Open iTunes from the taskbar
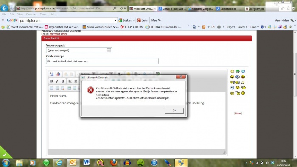 click(x=154, y=163)
